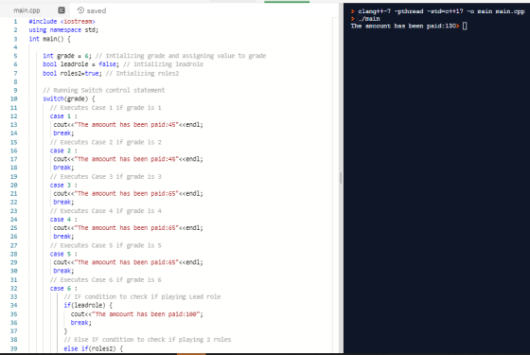Select the main.cpp file tab
This screenshot has width=530, height=355.
click(x=26, y=10)
